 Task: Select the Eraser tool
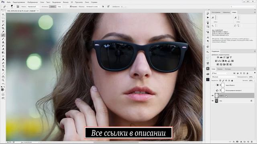coord(3,49)
